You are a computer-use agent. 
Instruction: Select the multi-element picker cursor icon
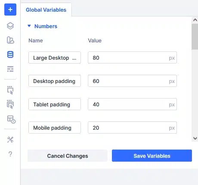point(10,104)
